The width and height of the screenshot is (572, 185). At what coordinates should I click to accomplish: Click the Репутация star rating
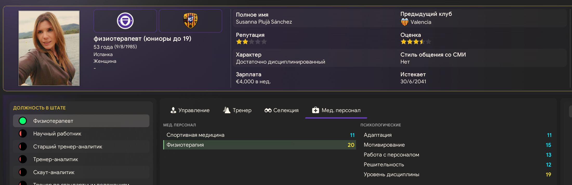(251, 42)
